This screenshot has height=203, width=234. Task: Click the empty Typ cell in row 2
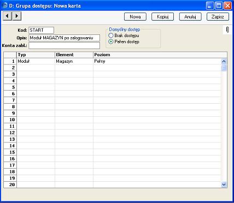[x=36, y=68]
